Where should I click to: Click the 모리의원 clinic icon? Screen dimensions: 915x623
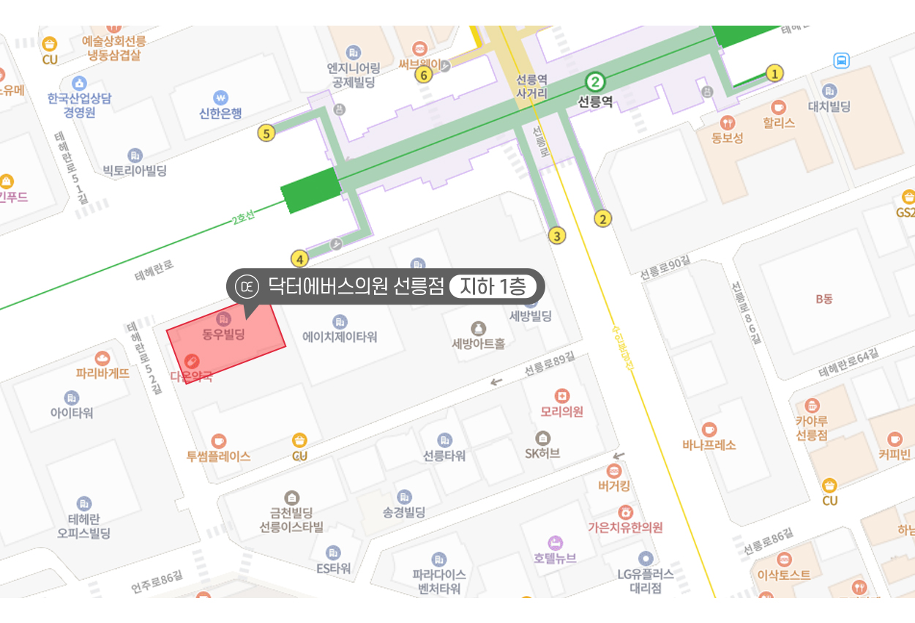click(561, 396)
